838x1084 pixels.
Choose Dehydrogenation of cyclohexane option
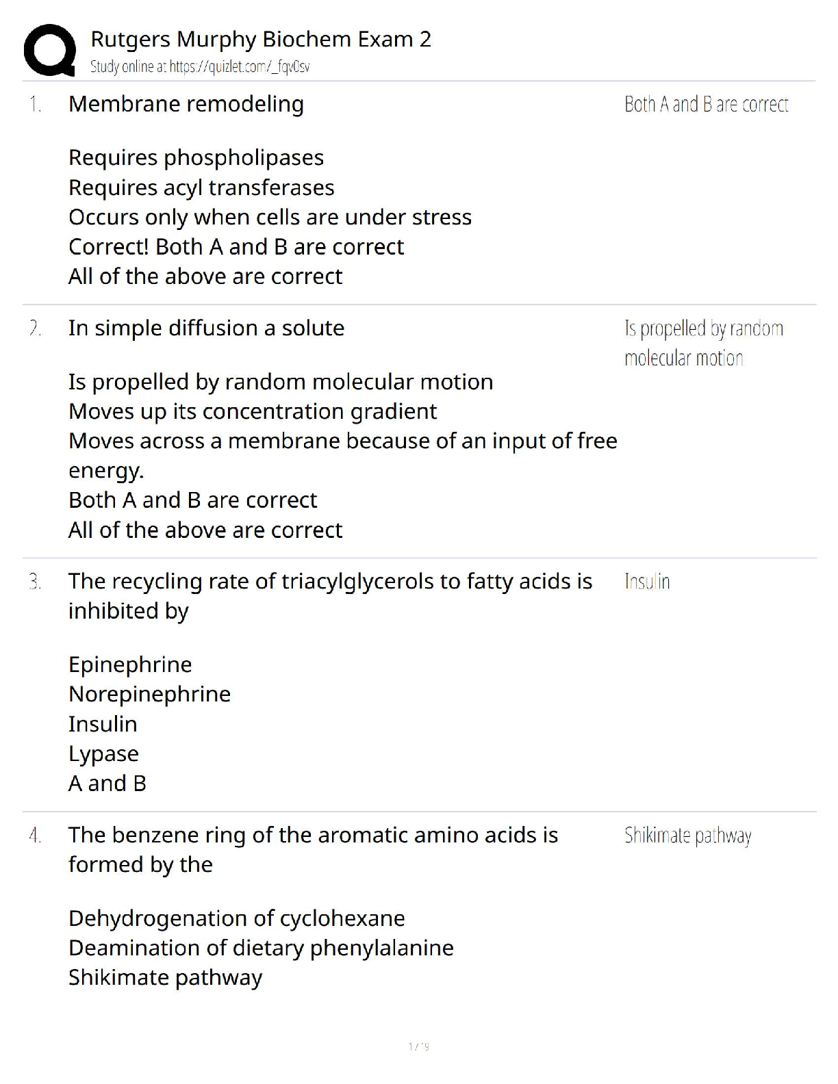click(236, 918)
